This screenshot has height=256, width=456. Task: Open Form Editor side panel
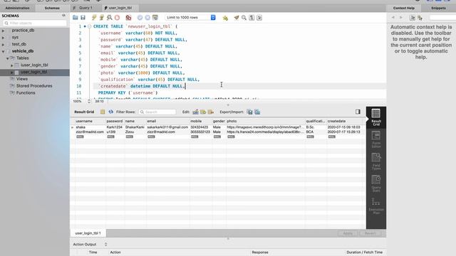(376, 139)
